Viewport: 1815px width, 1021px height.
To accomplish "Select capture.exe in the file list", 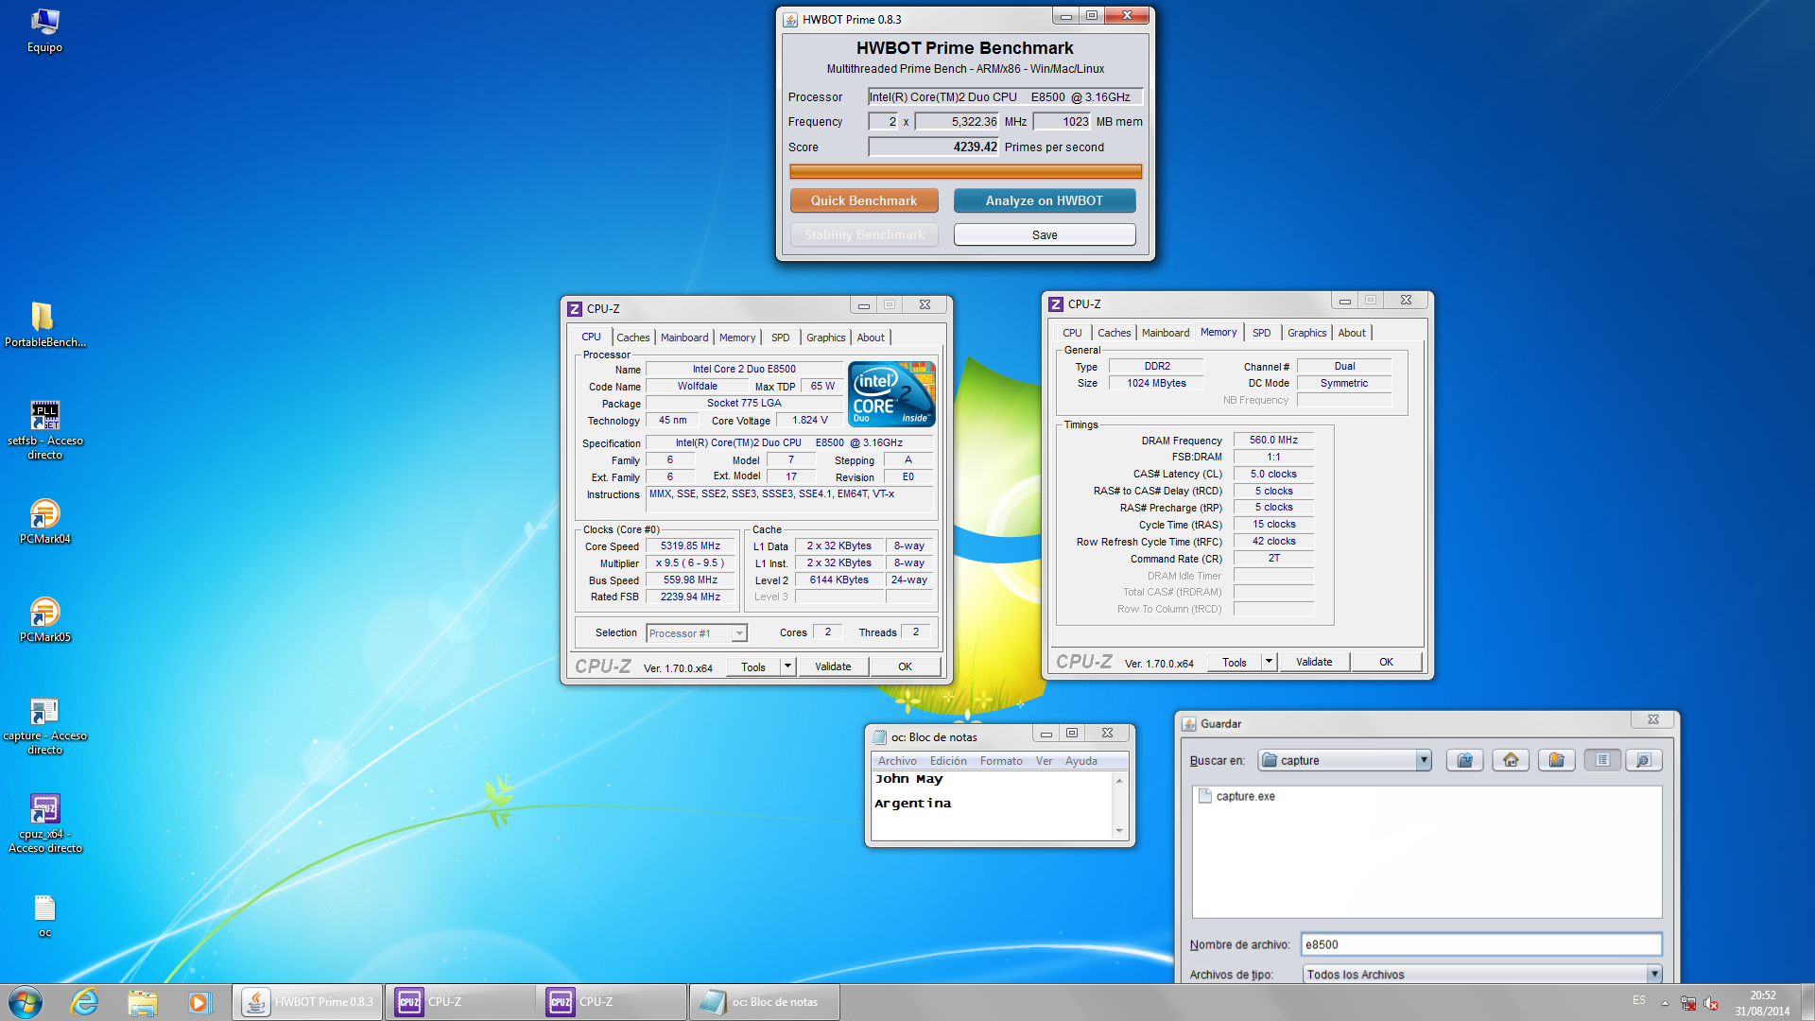I will tap(1236, 796).
